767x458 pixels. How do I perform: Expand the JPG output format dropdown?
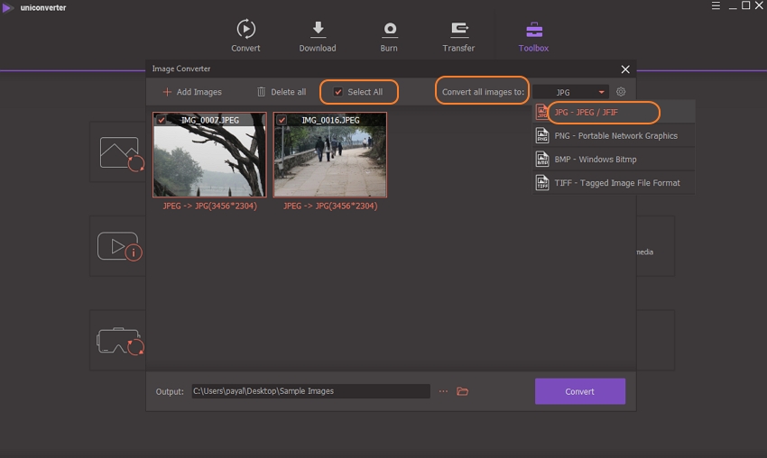click(570, 92)
